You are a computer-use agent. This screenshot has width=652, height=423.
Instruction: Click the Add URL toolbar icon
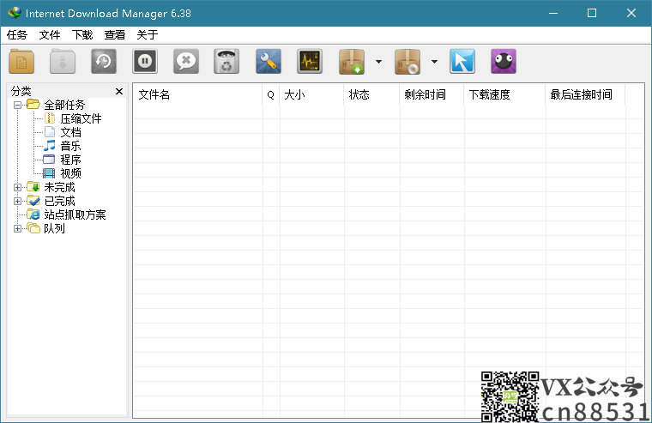pyautogui.click(x=21, y=62)
